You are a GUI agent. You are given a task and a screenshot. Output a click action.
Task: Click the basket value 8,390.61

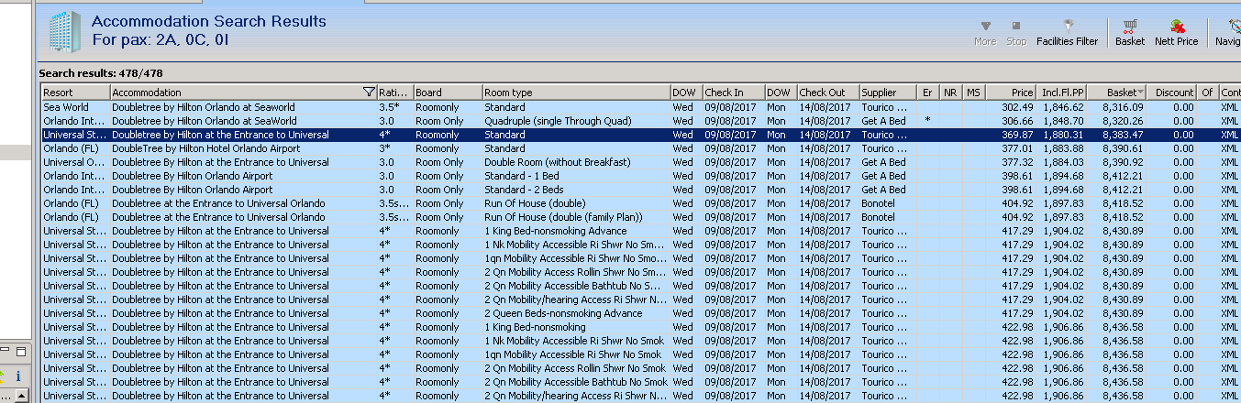pyautogui.click(x=1125, y=148)
